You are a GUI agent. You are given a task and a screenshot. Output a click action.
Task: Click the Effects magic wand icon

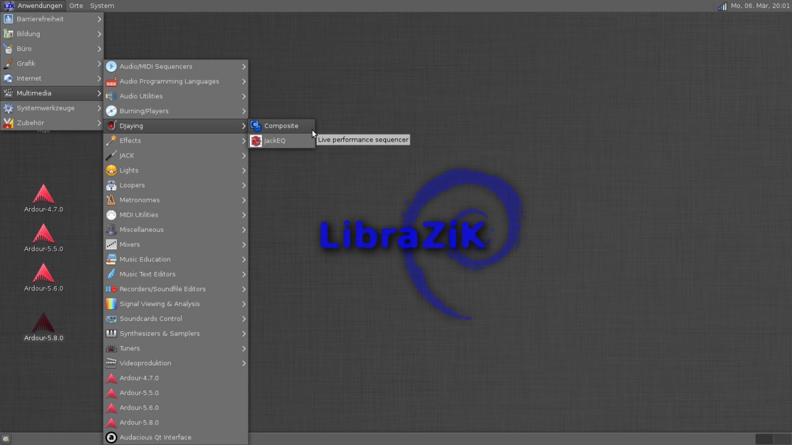pyautogui.click(x=111, y=140)
